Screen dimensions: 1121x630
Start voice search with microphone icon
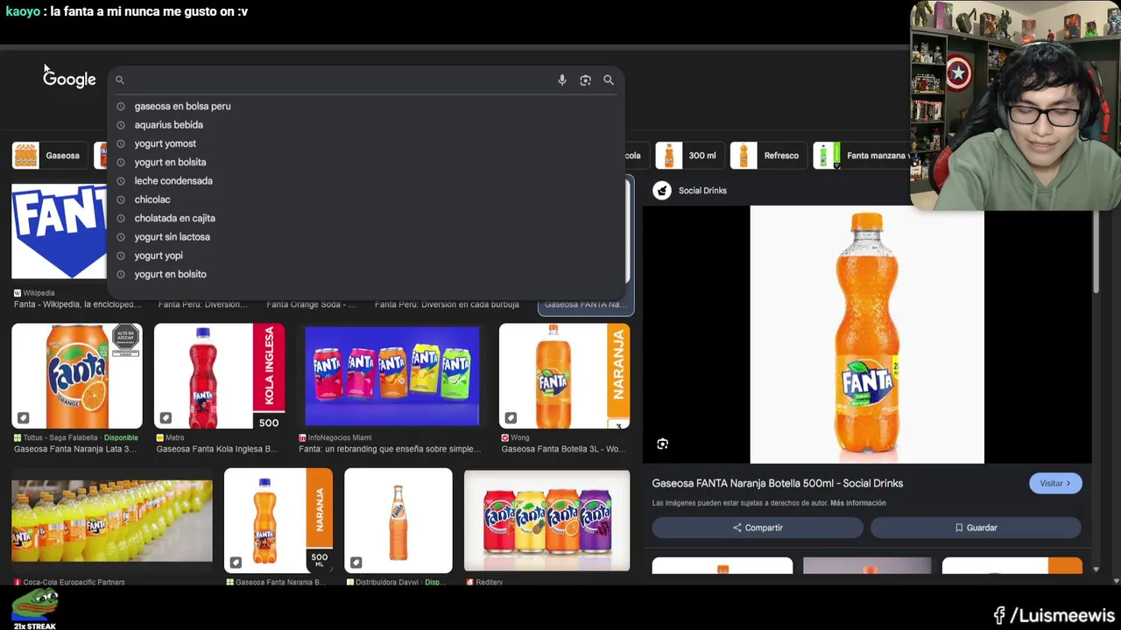click(562, 80)
